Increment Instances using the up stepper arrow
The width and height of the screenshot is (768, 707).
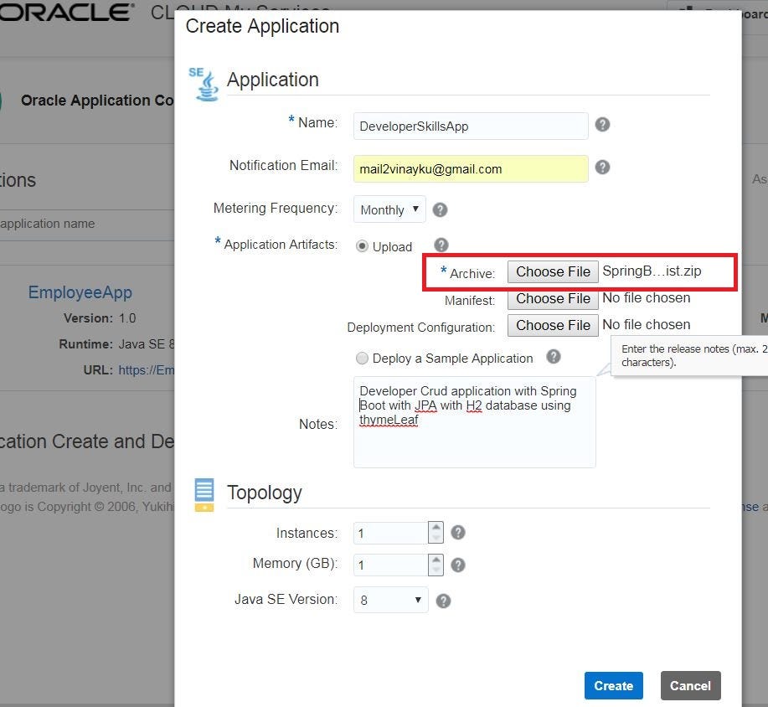point(436,528)
